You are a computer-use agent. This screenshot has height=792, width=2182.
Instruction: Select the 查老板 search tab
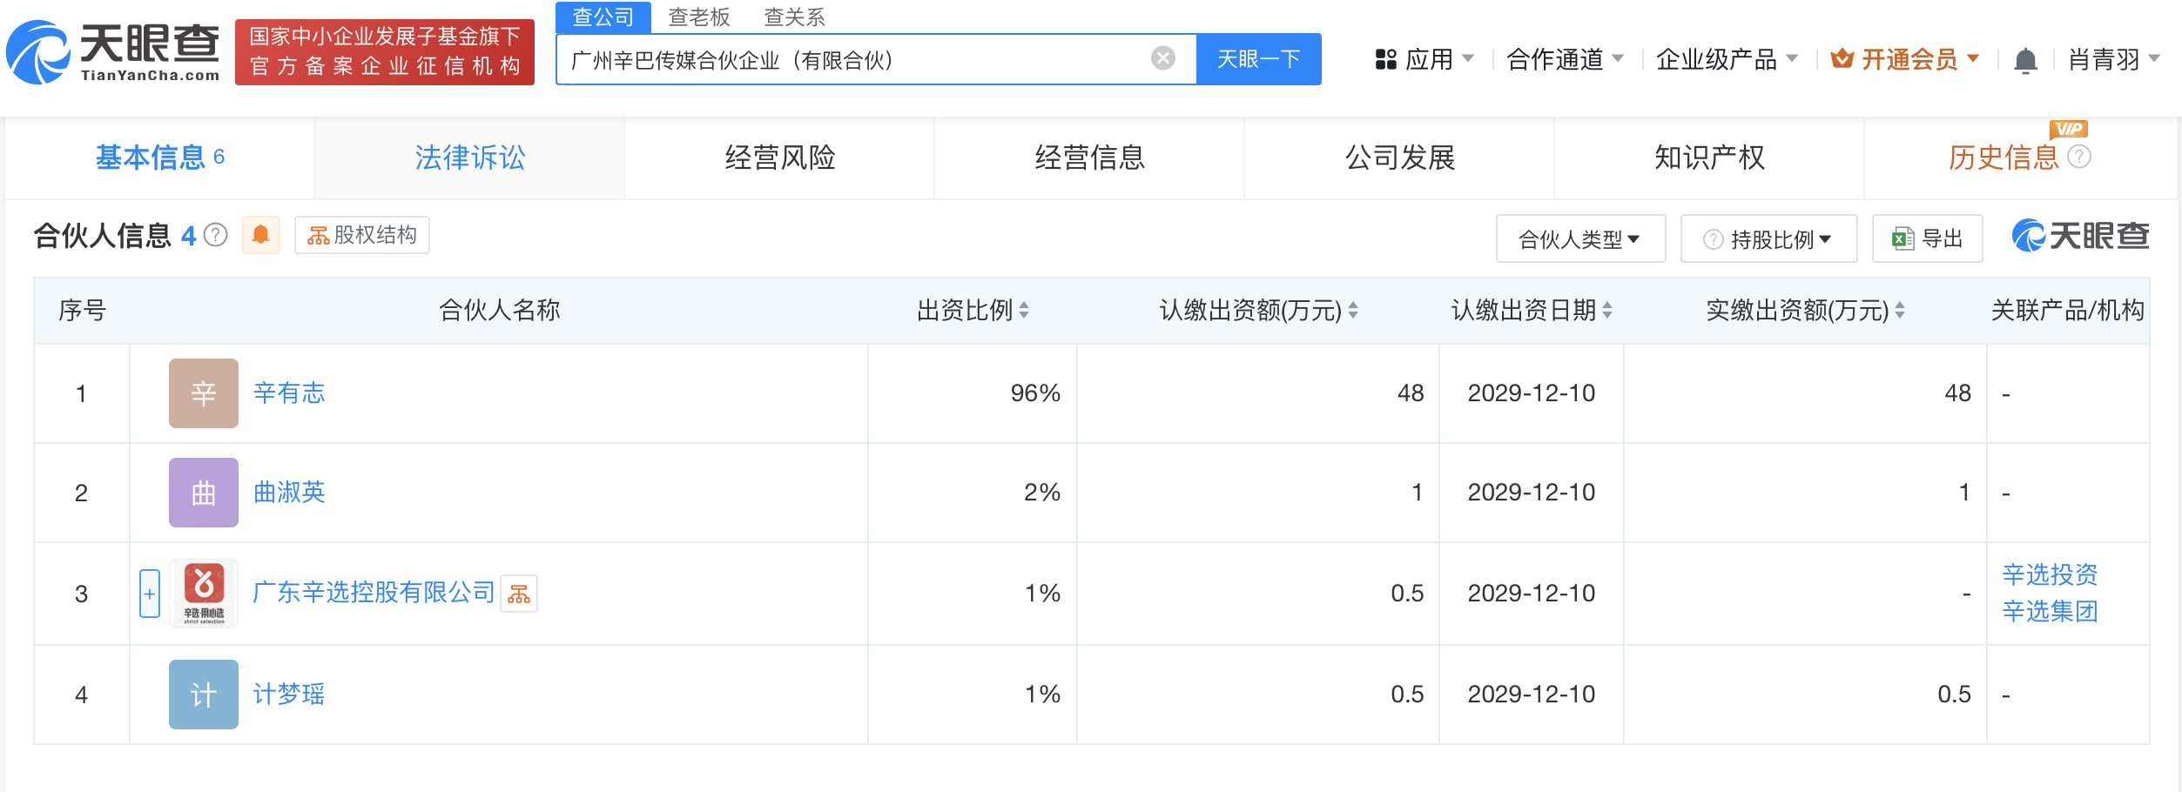[698, 17]
